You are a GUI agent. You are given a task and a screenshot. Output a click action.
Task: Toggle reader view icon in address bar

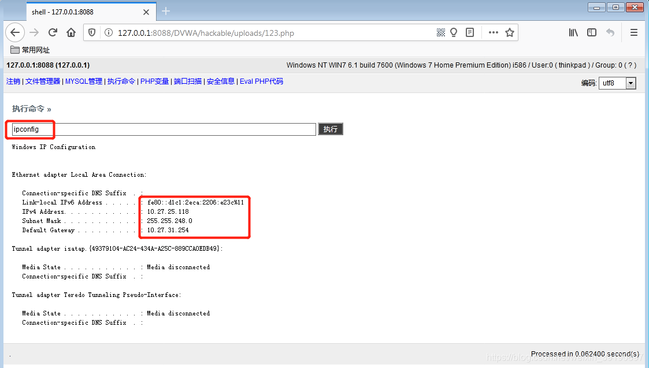pos(470,33)
